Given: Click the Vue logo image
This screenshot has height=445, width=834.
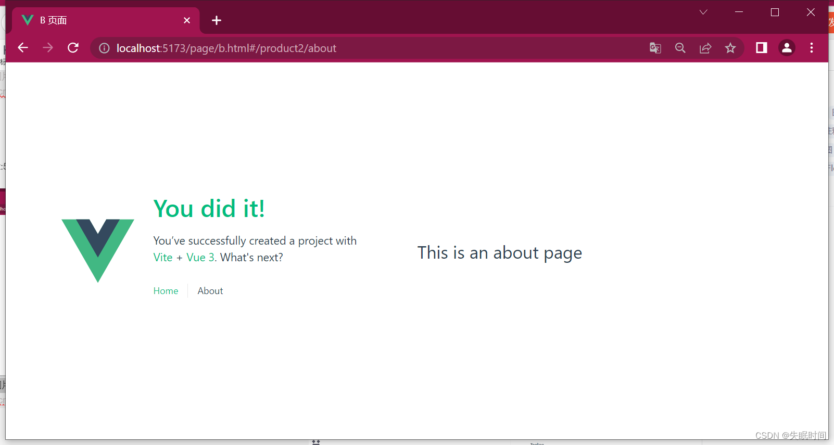Looking at the screenshot, I should coord(98,251).
